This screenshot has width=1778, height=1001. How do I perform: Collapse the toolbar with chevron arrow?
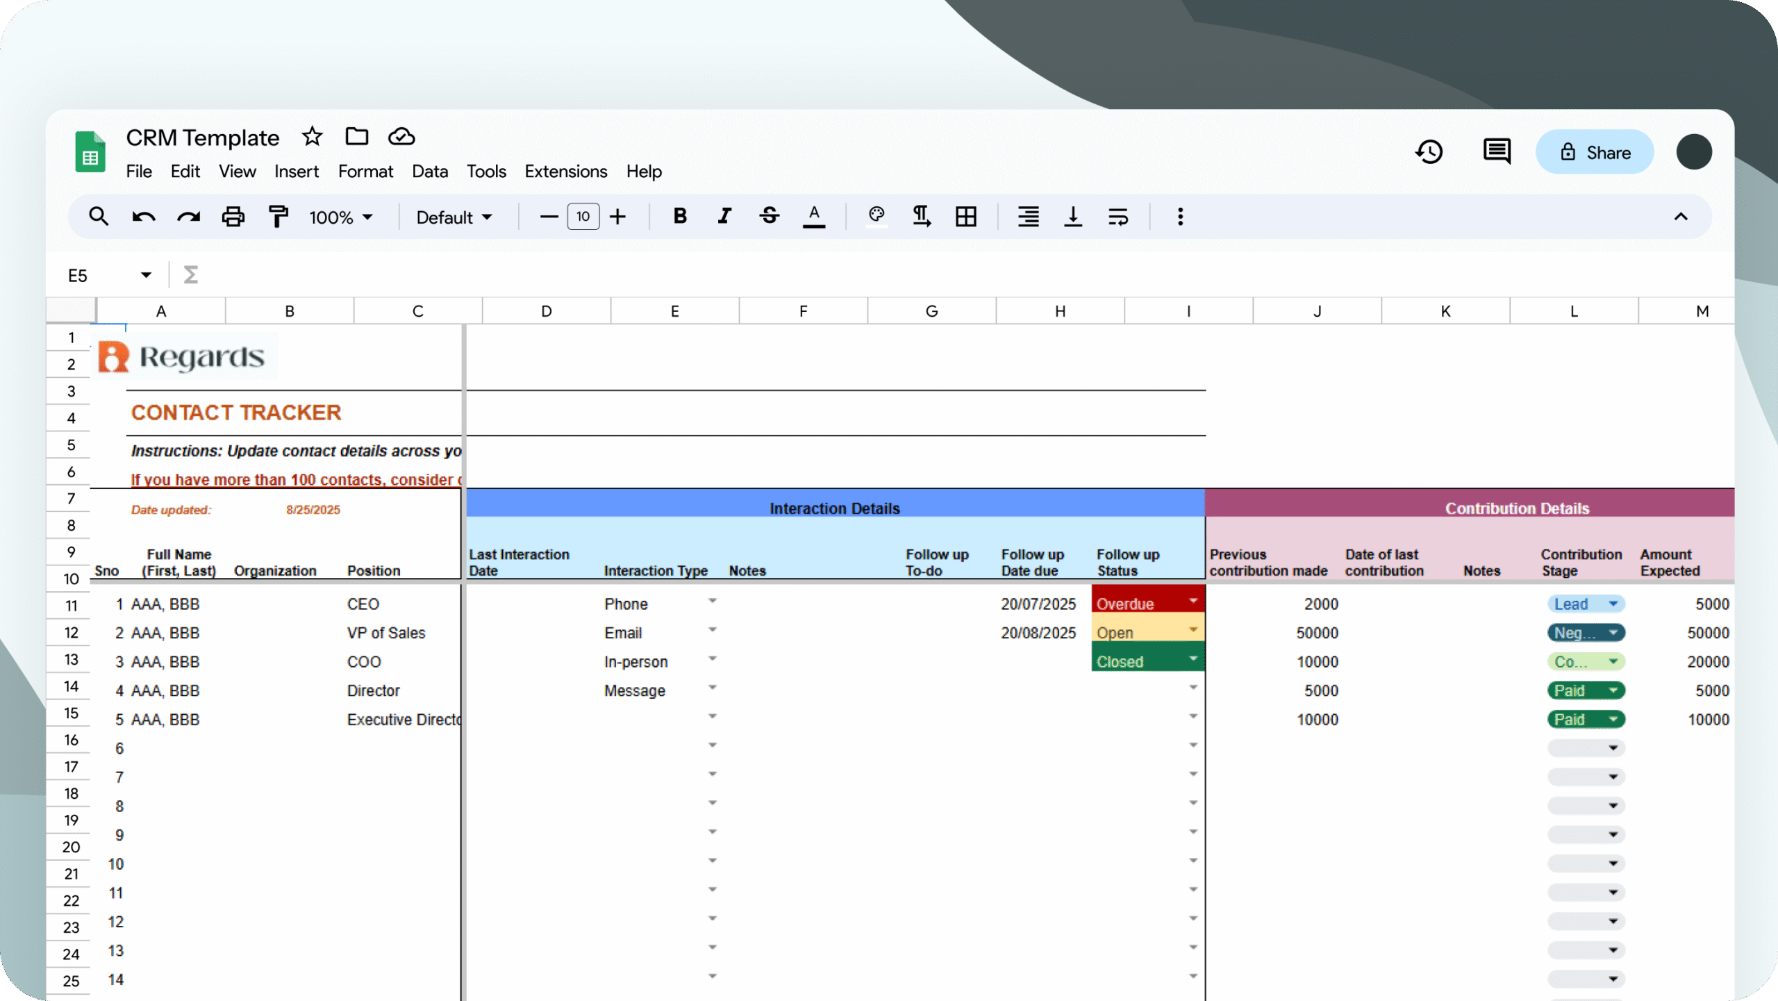pyautogui.click(x=1680, y=217)
